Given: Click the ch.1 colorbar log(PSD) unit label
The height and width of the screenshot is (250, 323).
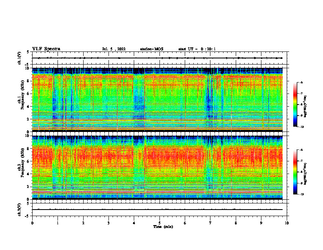Looking at the screenshot, I should click(305, 107).
